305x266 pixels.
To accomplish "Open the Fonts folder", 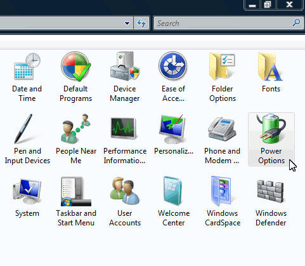I will coord(271,72).
